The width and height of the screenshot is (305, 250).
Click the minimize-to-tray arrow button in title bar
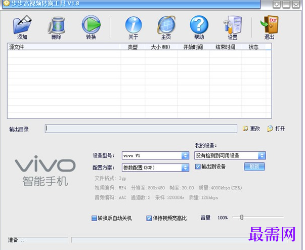point(276,4)
